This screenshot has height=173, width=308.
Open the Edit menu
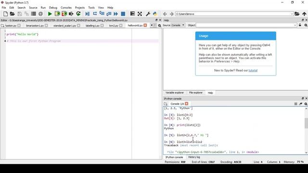[12, 8]
